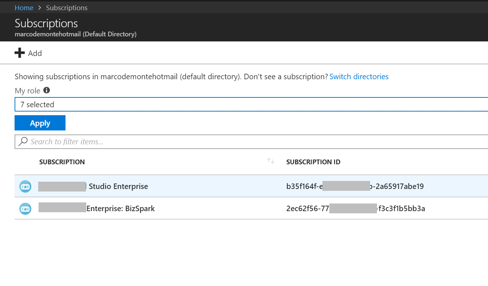Show the My role info tooltip icon
This screenshot has width=488, height=286.
click(47, 90)
